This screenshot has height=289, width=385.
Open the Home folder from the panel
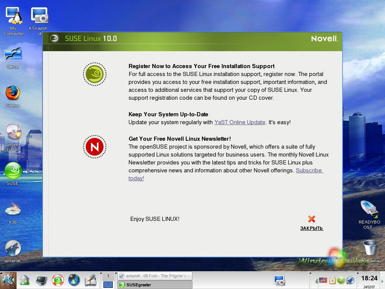pyautogui.click(x=24, y=280)
